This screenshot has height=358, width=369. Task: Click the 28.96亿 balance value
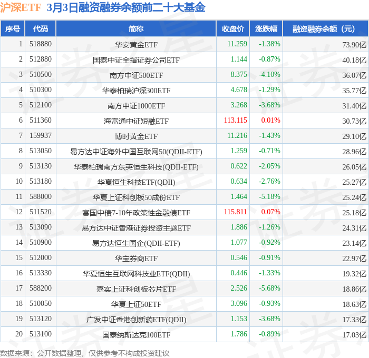click(x=354, y=152)
